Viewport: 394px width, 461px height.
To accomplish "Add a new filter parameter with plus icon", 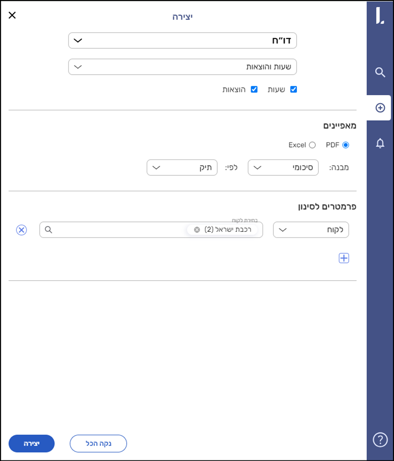I will (x=344, y=258).
